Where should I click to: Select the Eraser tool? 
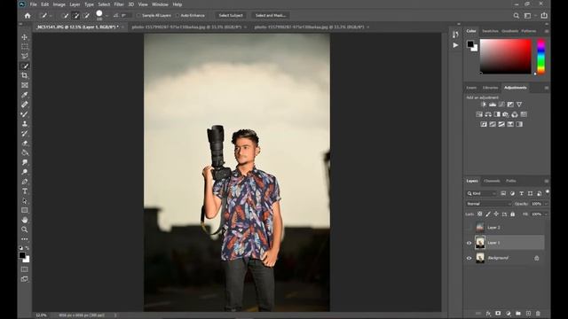pos(25,144)
